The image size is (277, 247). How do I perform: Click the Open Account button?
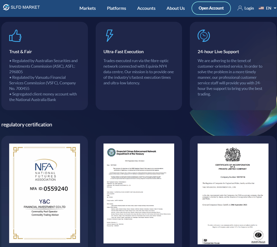click(211, 8)
